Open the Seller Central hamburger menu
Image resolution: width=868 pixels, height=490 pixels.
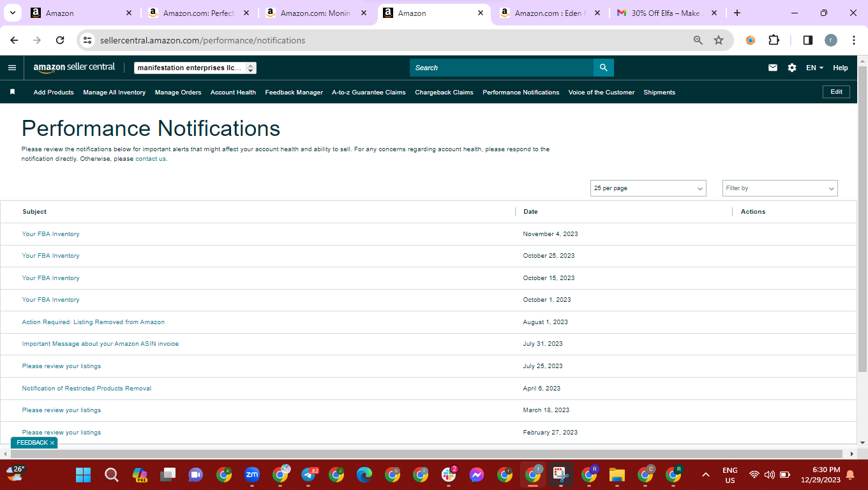[x=12, y=68]
